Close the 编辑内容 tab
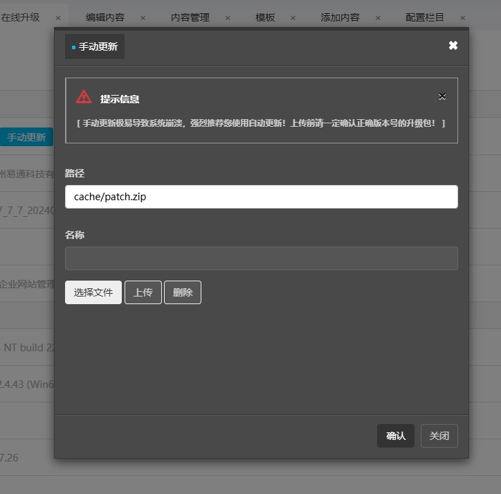Image resolution: width=501 pixels, height=494 pixels. (x=143, y=18)
